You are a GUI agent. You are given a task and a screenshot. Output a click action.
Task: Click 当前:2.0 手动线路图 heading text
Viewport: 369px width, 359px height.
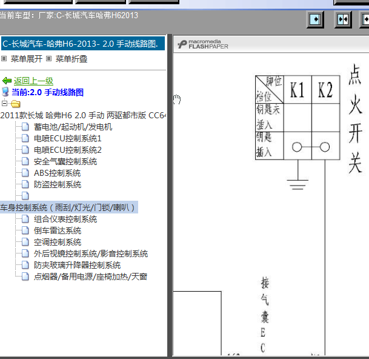click(47, 92)
